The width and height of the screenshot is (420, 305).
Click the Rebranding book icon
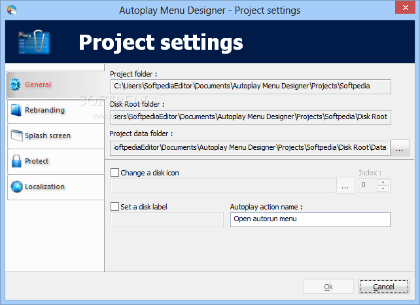(16, 110)
